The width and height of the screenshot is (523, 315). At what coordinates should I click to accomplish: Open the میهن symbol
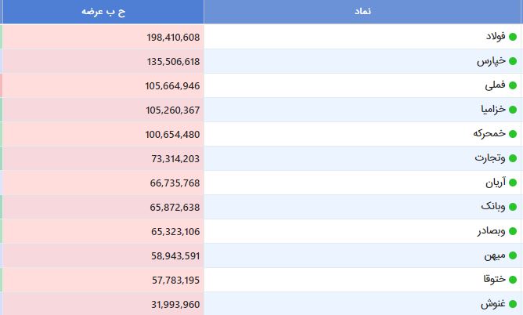pos(495,255)
